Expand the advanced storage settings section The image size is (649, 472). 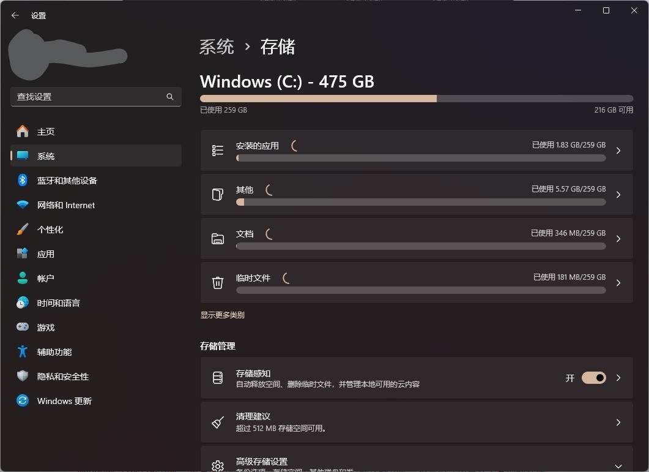click(618, 466)
